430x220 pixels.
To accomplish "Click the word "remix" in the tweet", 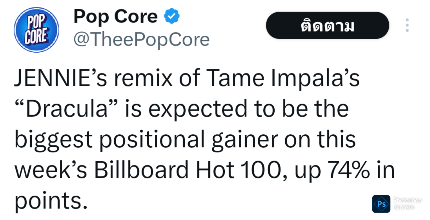I will point(143,78).
